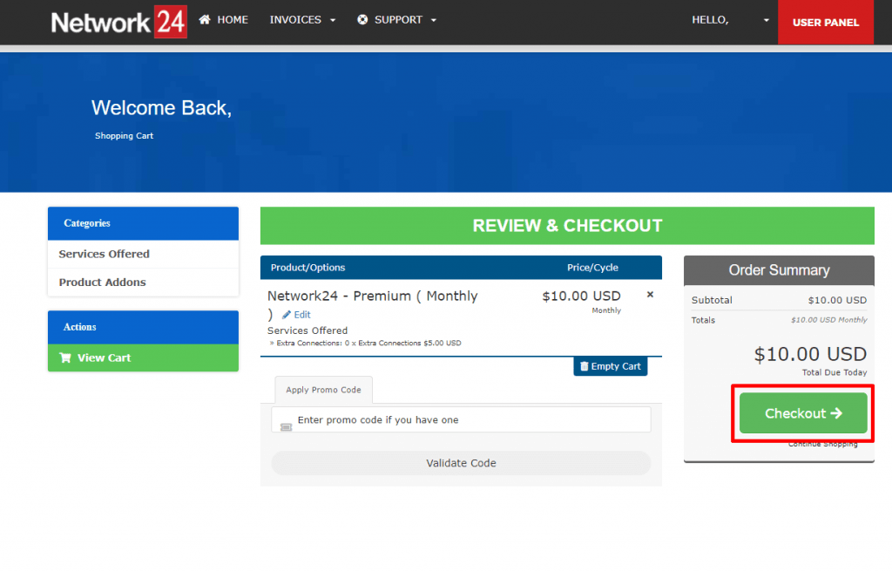Click the Subtotal label in Order Summary
Image resolution: width=892 pixels, height=572 pixels.
(x=712, y=300)
